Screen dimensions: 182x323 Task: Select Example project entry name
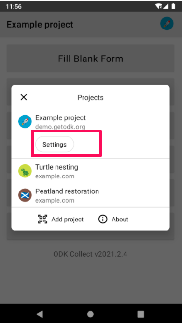click(60, 118)
